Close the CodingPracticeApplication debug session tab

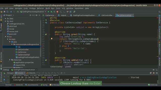(36, 70)
